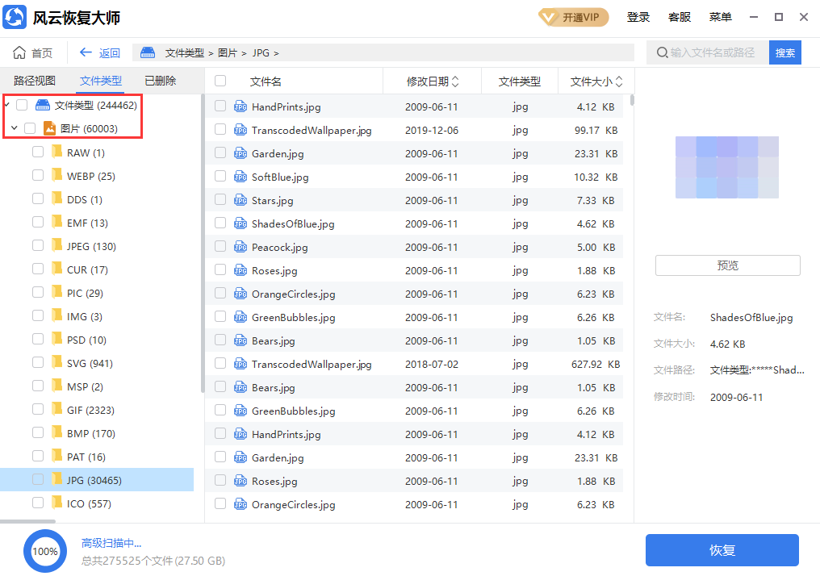The width and height of the screenshot is (820, 576).
Task: Toggle the GIF (2323) folder checkbox
Action: (38, 410)
